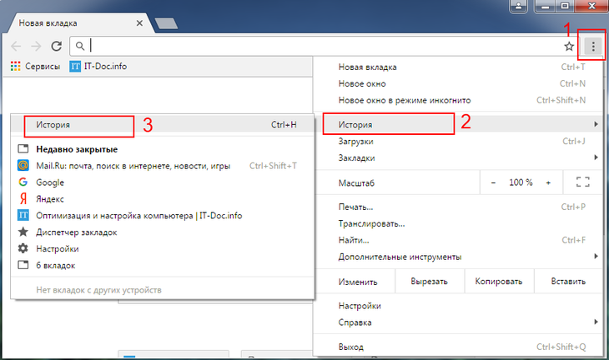
Task: Reopen the Google entry in recently closed
Action: click(x=163, y=182)
